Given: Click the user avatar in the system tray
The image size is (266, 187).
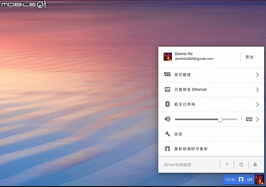Looking at the screenshot, I should pos(259,180).
